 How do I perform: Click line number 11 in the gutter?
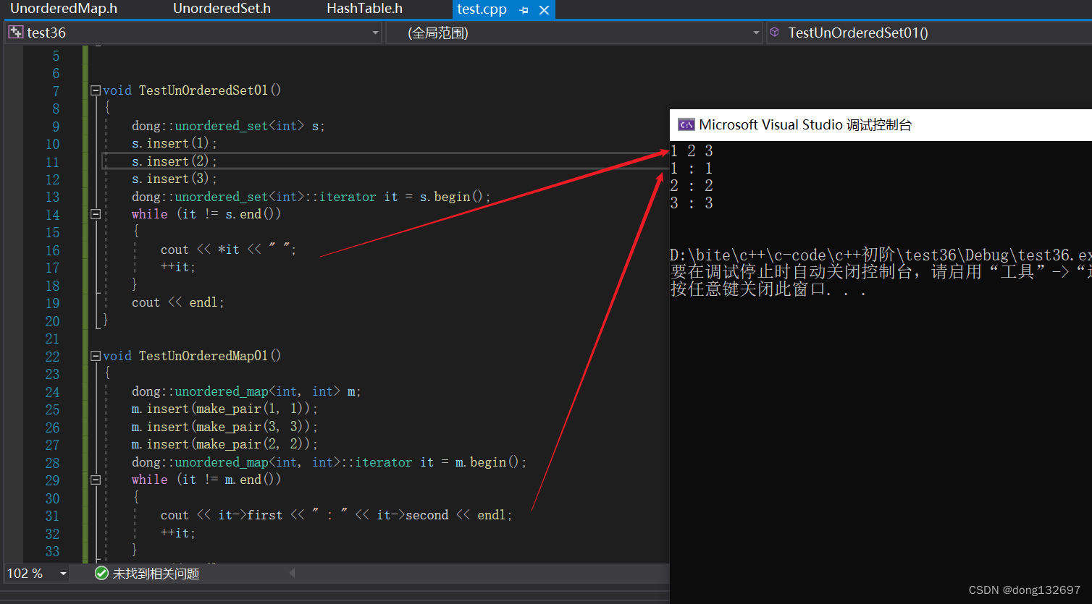(52, 162)
